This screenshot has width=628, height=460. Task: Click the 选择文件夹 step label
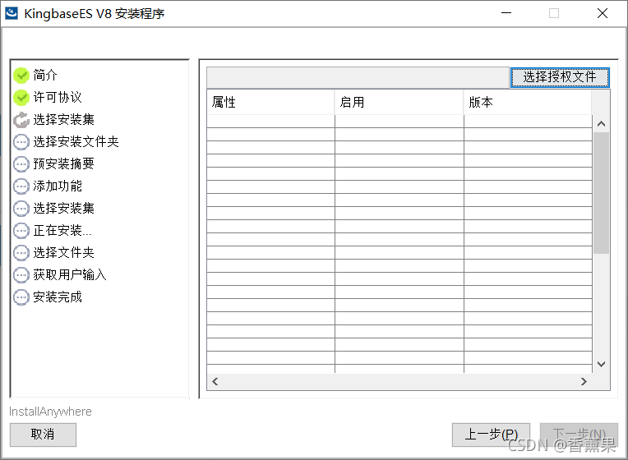(x=63, y=253)
